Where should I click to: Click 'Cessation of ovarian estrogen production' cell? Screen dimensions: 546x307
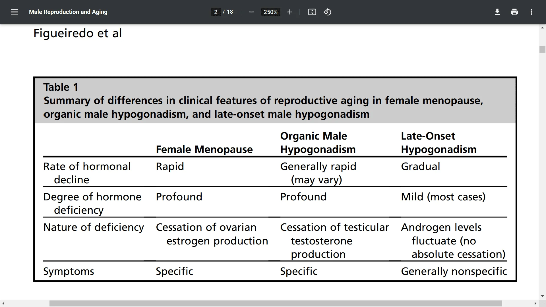[212, 234]
